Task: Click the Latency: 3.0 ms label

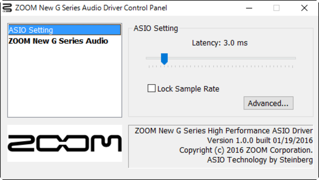Action: [x=220, y=43]
